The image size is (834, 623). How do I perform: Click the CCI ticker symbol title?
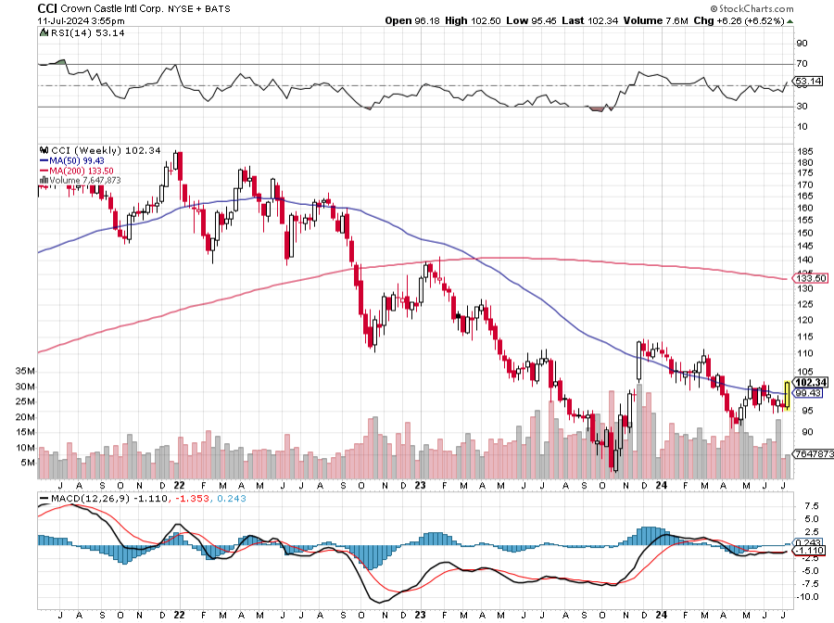pos(49,7)
